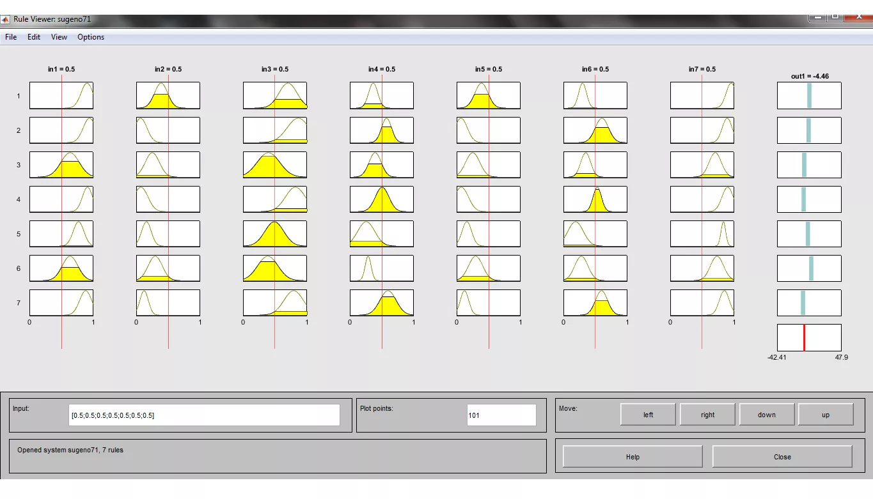This screenshot has width=873, height=499.
Task: Click the Input values text field
Action: 204,415
